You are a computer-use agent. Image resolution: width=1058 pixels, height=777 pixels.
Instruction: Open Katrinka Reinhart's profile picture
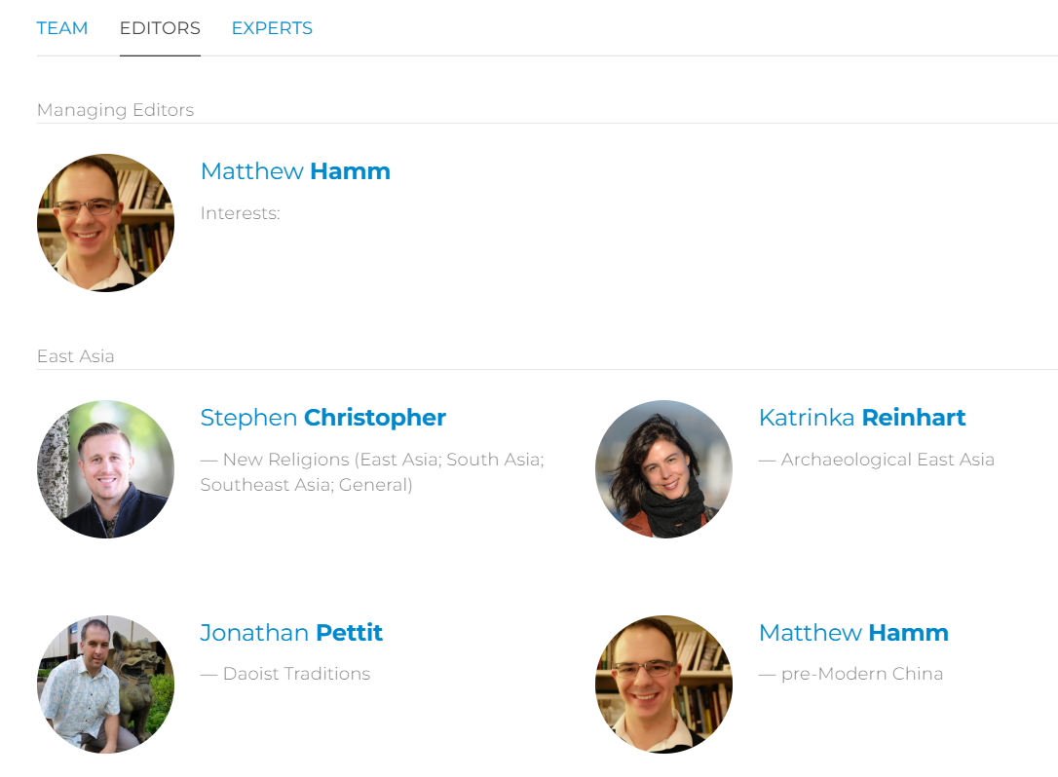[x=663, y=468]
